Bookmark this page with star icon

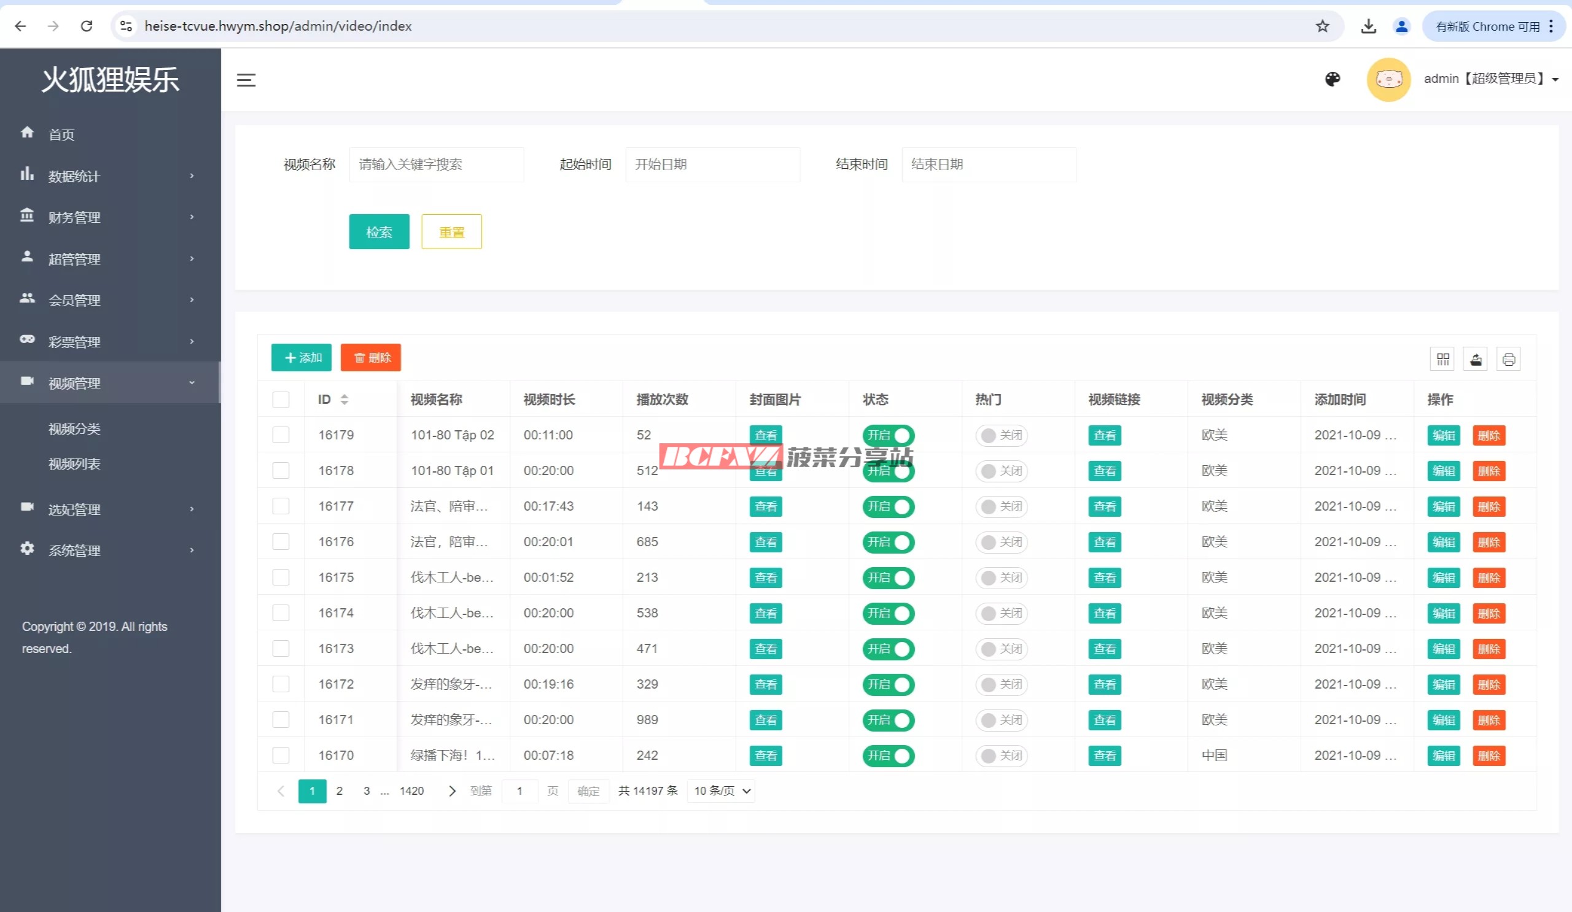1322,26
